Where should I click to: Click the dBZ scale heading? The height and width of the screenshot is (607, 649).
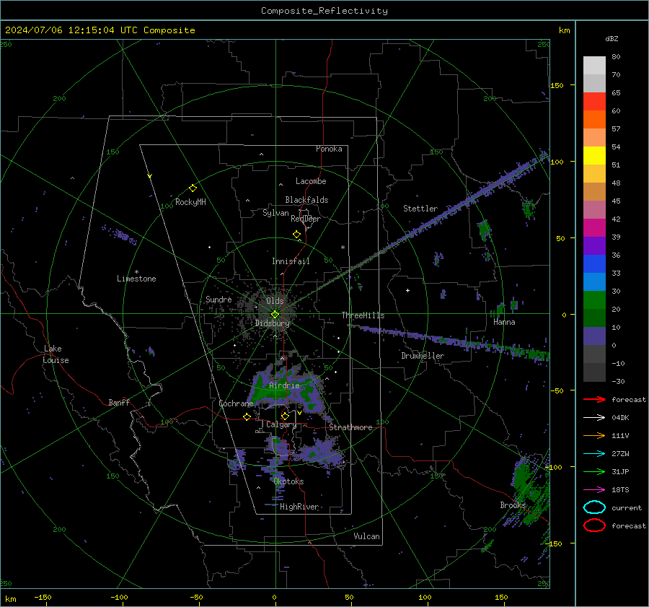612,38
